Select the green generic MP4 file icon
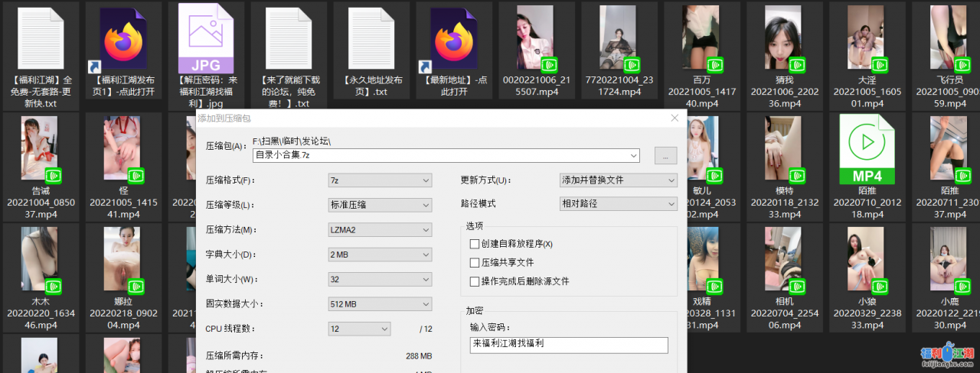The height and width of the screenshot is (373, 980). click(x=867, y=149)
